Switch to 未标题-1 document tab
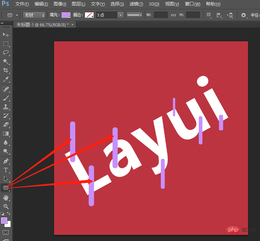Image resolution: width=260 pixels, height=241 pixels. click(x=42, y=25)
